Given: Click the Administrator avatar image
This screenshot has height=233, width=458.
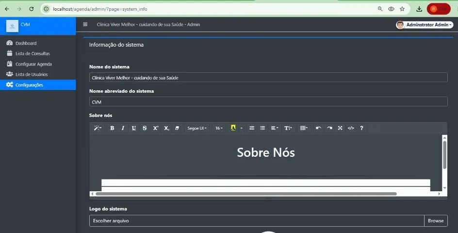Looking at the screenshot, I should (400, 25).
